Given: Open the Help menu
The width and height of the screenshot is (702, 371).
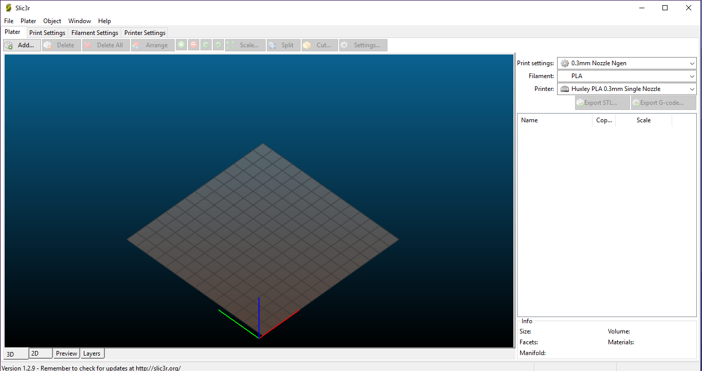Looking at the screenshot, I should pyautogui.click(x=104, y=21).
